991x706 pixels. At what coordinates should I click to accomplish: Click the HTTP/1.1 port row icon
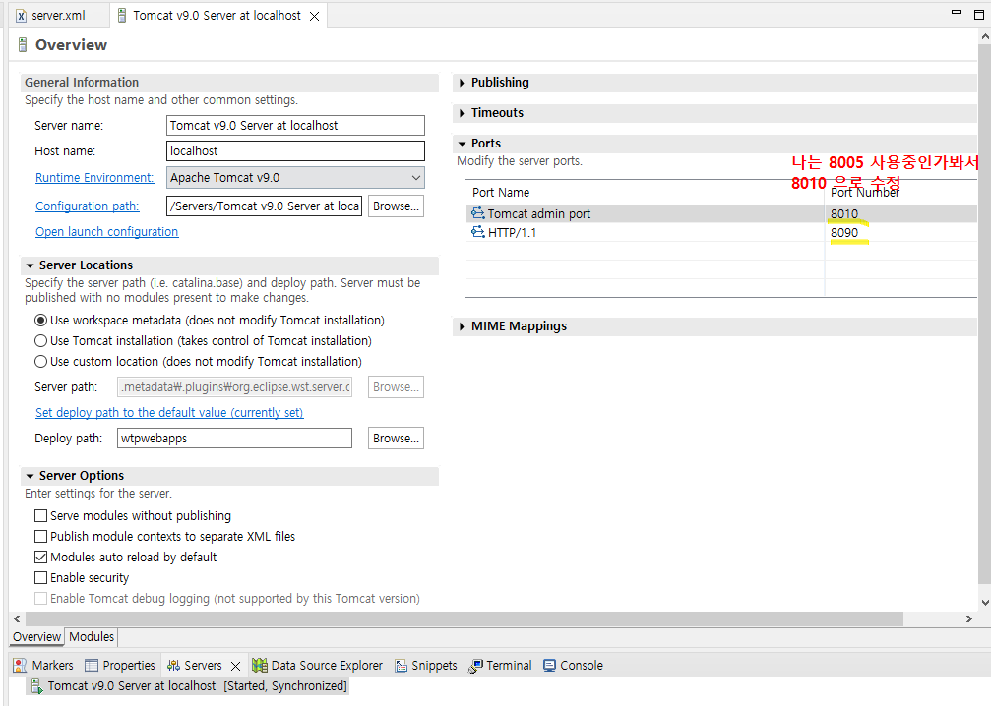(x=478, y=232)
